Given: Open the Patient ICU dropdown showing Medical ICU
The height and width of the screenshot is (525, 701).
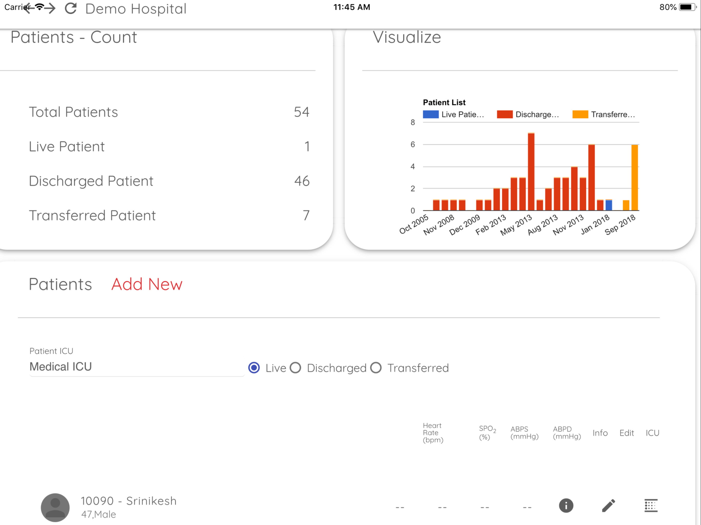Looking at the screenshot, I should (136, 366).
